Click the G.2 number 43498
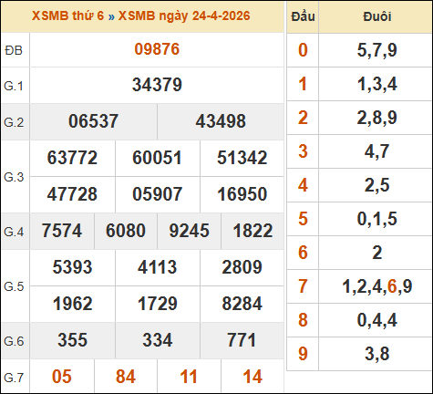433x394 pixels. coord(221,121)
